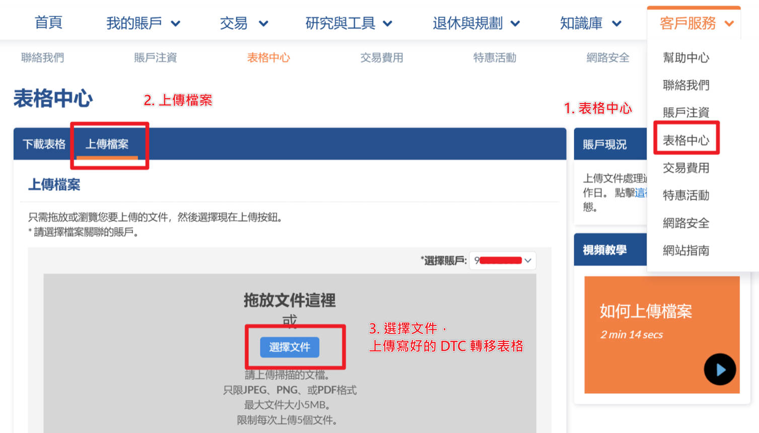Click the 拖放文件這裡 drop zone
Image resolution: width=759 pixels, height=433 pixels.
point(290,301)
